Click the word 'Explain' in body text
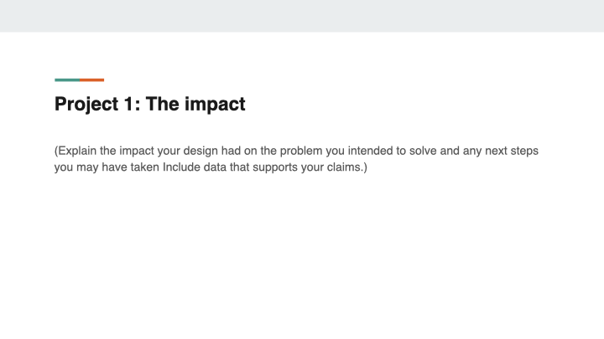604x339 pixels. (77, 152)
